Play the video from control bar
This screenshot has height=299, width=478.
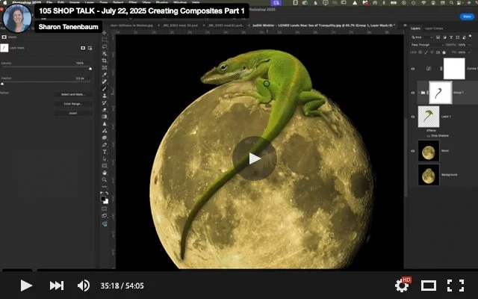point(26,286)
